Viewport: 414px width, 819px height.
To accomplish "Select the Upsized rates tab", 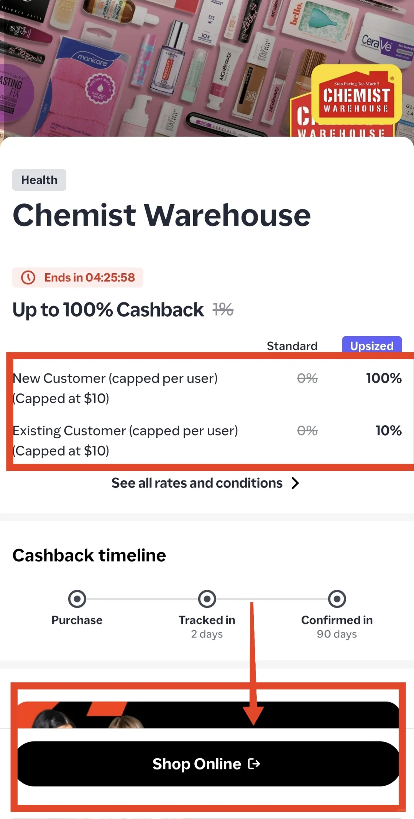I will tap(372, 345).
